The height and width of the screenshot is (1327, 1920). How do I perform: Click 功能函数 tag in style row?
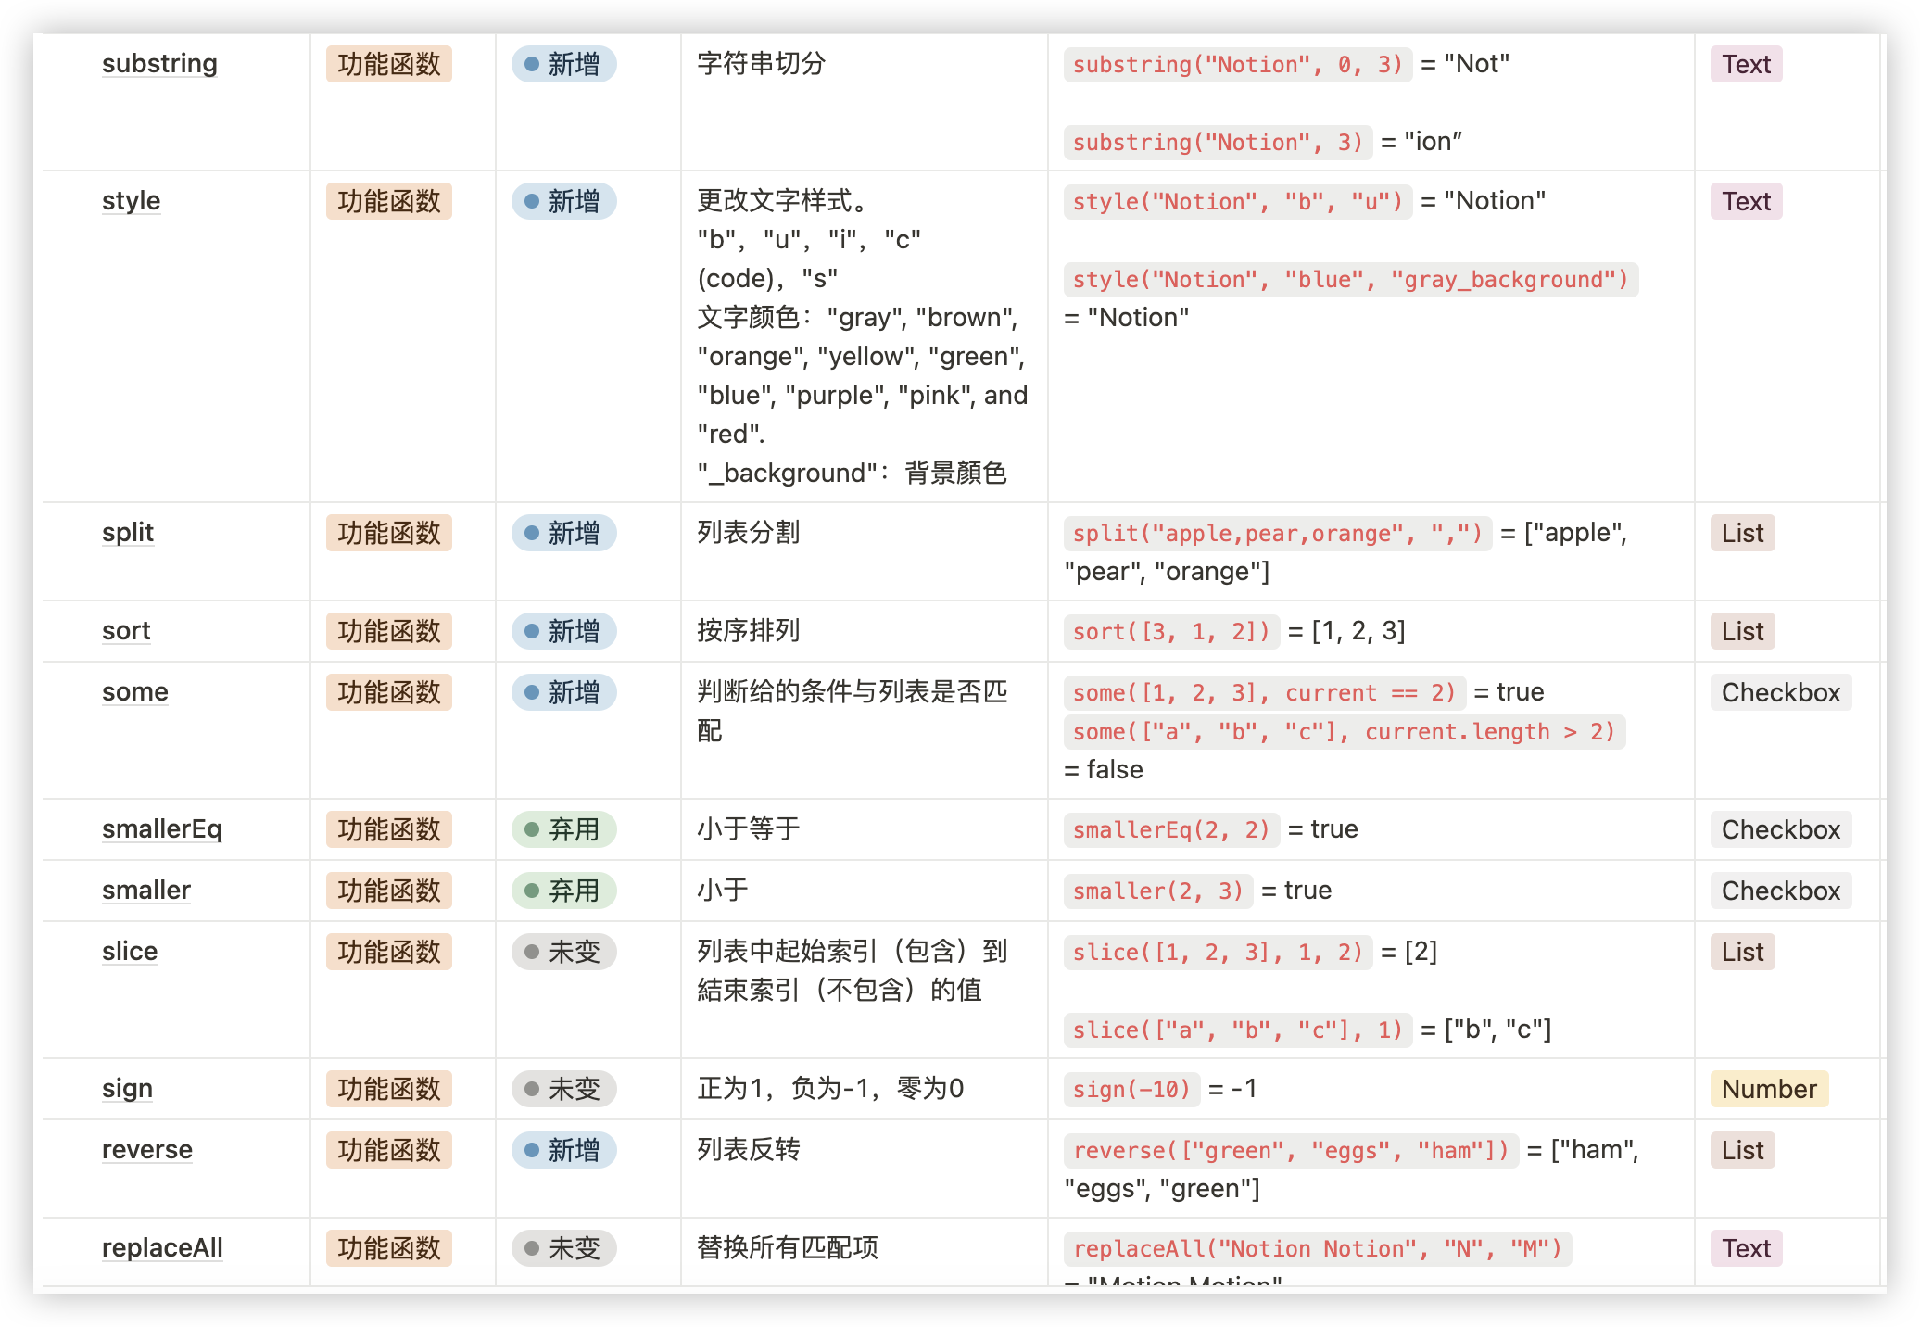coord(388,201)
